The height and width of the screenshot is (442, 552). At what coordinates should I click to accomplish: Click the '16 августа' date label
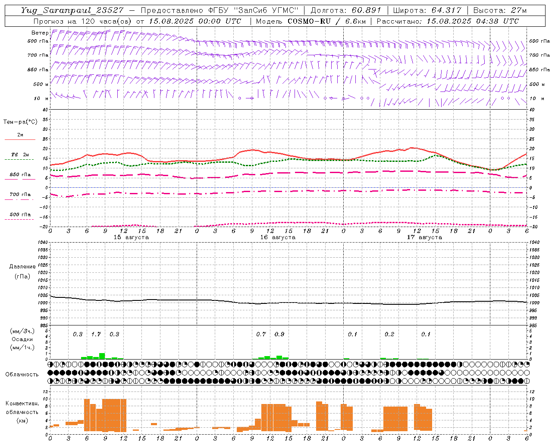[x=278, y=237]
